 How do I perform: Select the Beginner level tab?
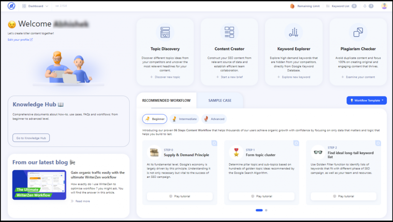point(155,119)
